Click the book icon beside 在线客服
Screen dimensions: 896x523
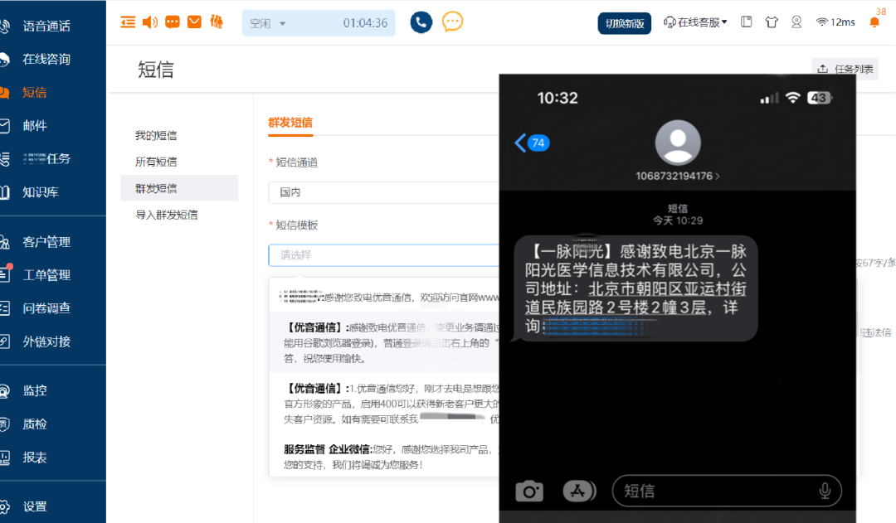tap(747, 22)
